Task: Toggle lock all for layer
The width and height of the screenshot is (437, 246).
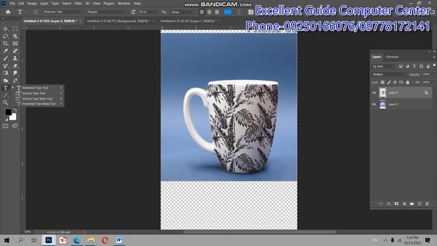Action: [x=408, y=82]
